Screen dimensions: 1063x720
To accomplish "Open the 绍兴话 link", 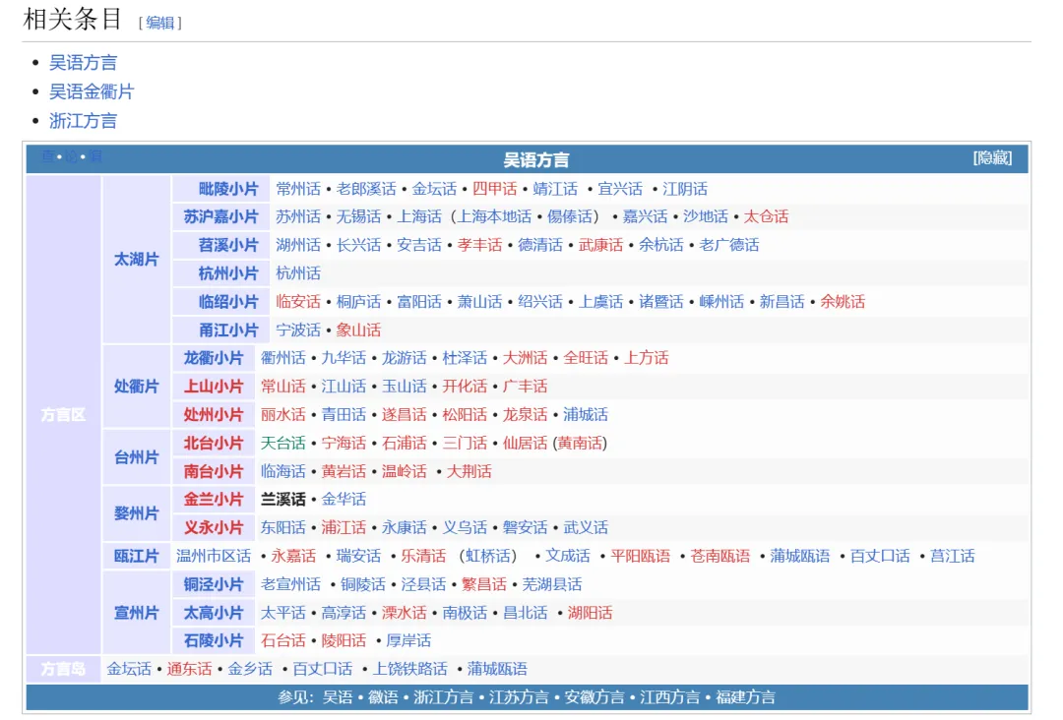I will [540, 302].
